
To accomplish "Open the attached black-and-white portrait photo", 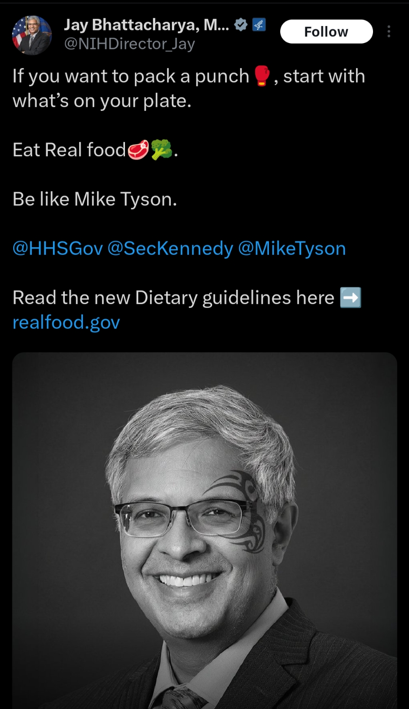I will 204,530.
